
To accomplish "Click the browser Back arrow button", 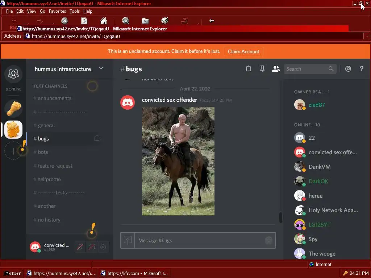I will [14, 21].
